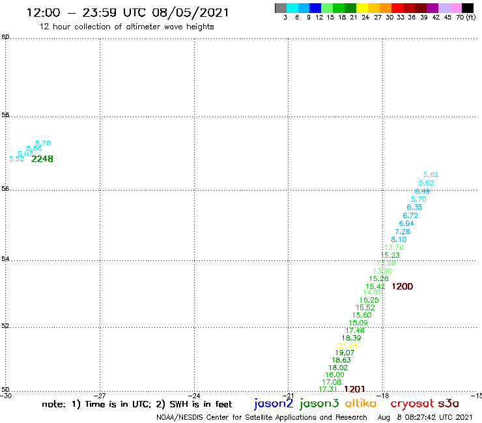Screen dimensions: 482x423
Task: Click the wave height value '16.00'
Action: point(335,375)
